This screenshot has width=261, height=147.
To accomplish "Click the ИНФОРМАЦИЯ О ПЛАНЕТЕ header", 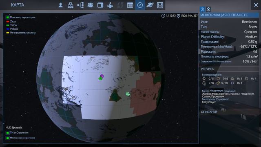I will pos(224,15).
